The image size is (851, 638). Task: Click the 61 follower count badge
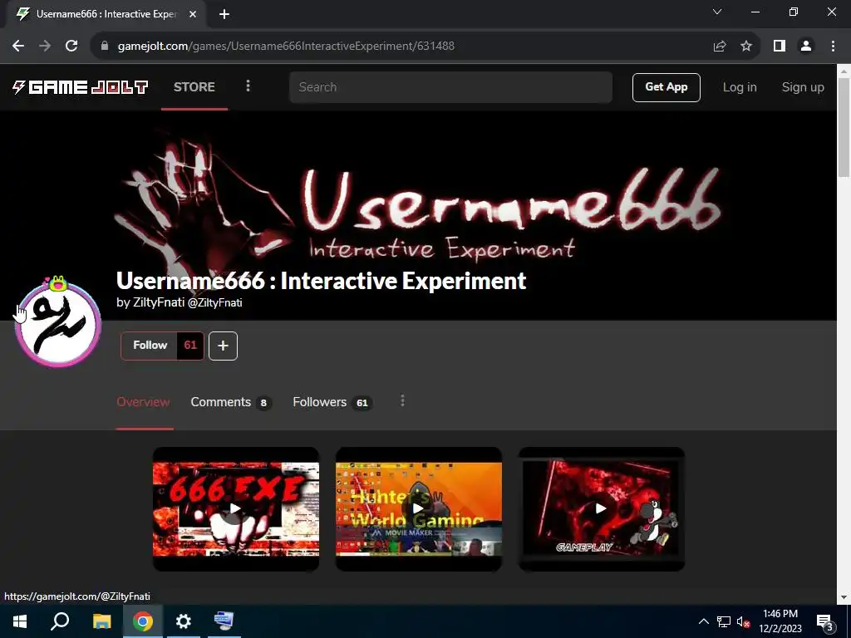click(x=190, y=346)
